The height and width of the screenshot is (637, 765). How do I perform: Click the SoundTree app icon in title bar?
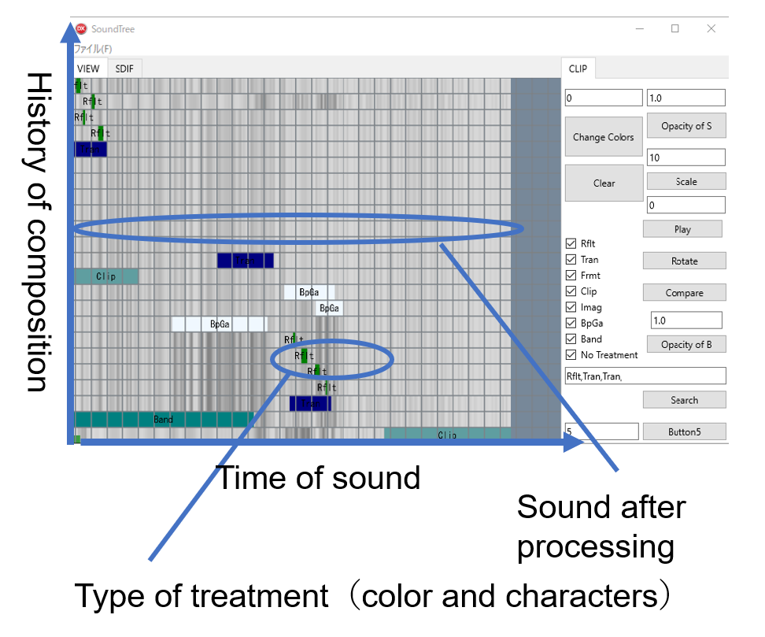[81, 29]
